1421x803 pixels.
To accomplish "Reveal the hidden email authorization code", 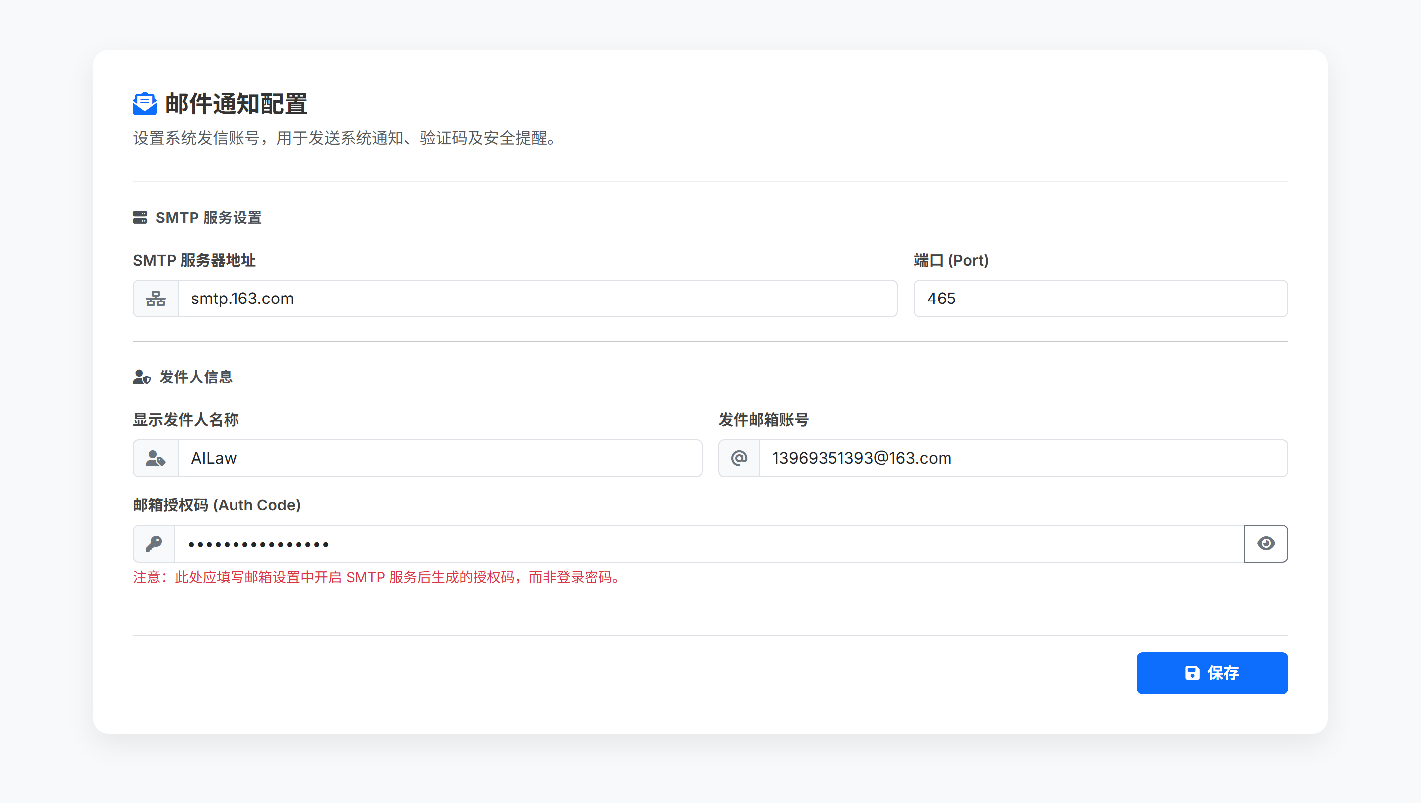I will tap(1266, 544).
